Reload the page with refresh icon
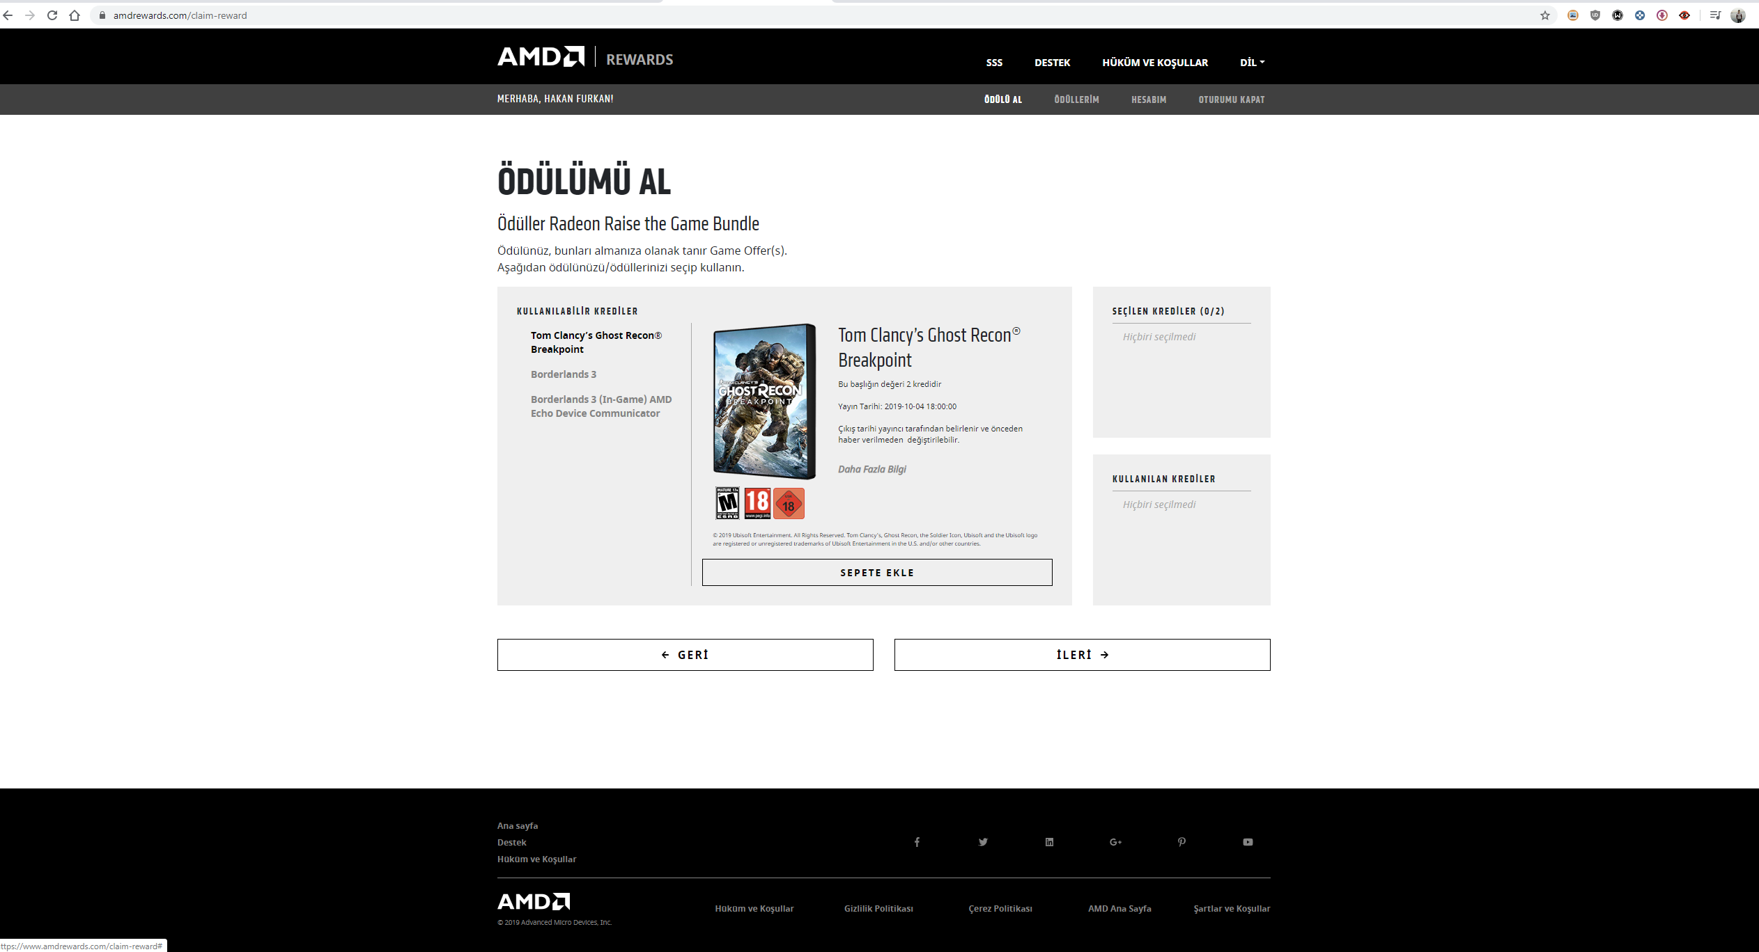This screenshot has height=952, width=1759. tap(52, 15)
